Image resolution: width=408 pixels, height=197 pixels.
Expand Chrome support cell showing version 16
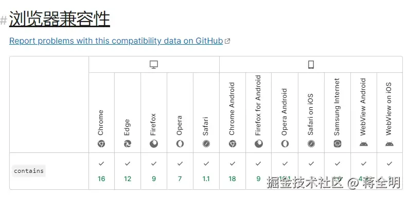(101, 171)
